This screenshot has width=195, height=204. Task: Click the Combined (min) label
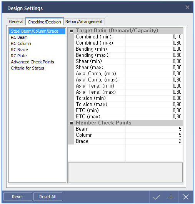(x=93, y=36)
